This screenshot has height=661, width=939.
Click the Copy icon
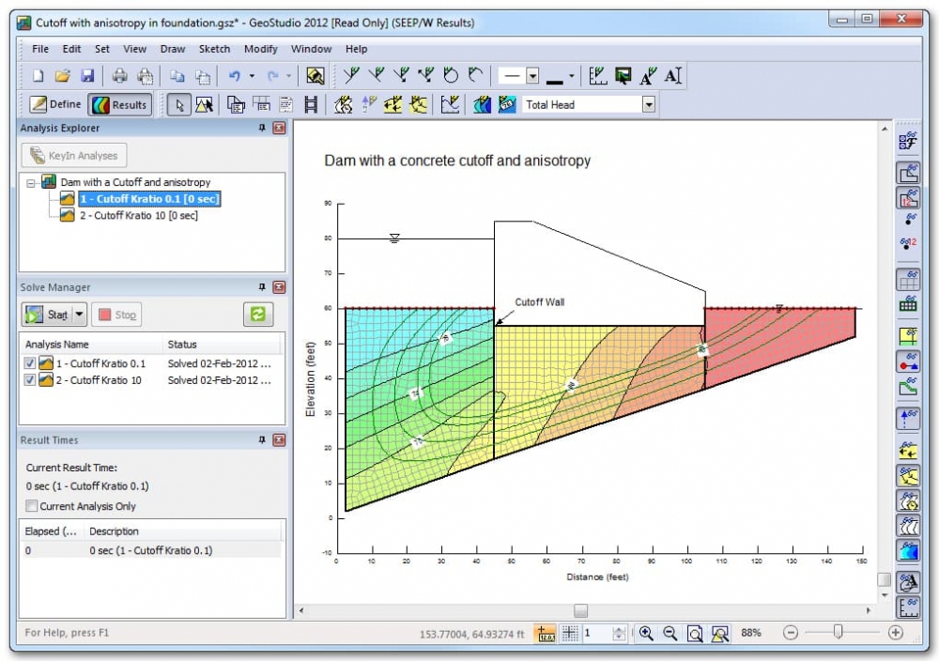[x=177, y=76]
